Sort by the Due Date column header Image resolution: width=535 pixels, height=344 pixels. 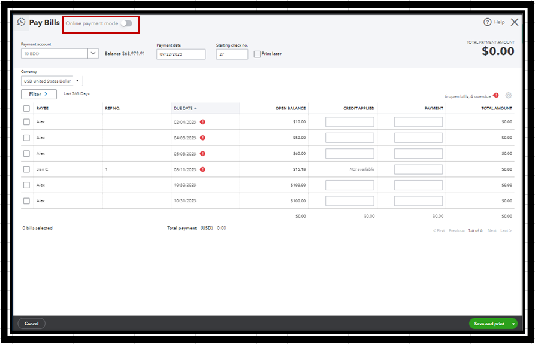(184, 109)
